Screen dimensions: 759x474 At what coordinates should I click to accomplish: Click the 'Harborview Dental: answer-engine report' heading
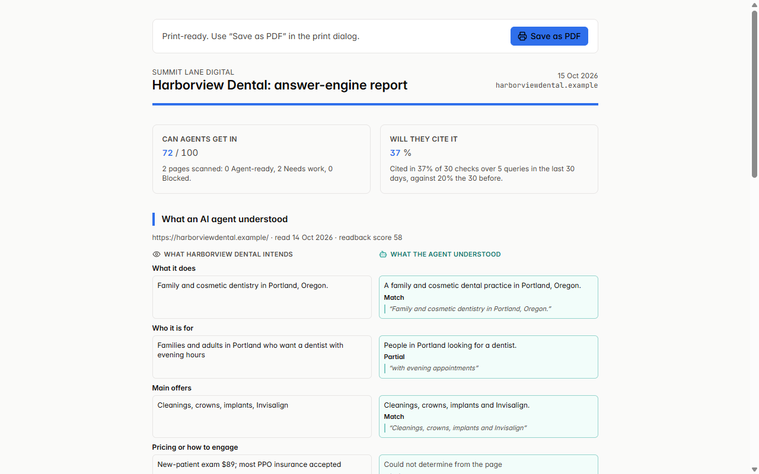coord(280,85)
